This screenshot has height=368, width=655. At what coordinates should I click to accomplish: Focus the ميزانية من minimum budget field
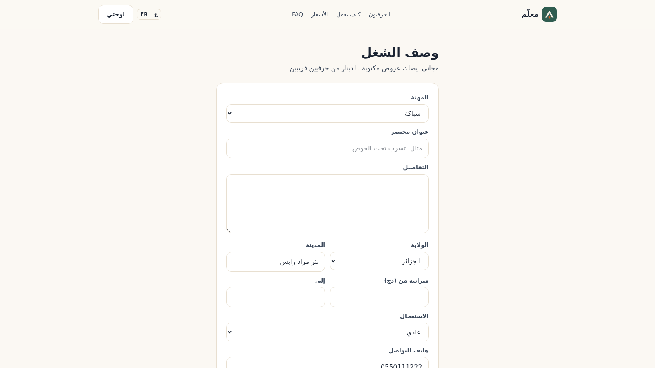379,297
